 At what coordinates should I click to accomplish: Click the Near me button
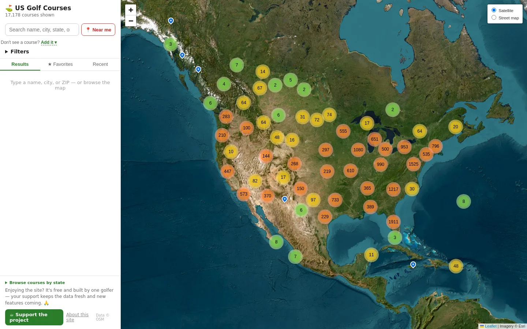98,30
